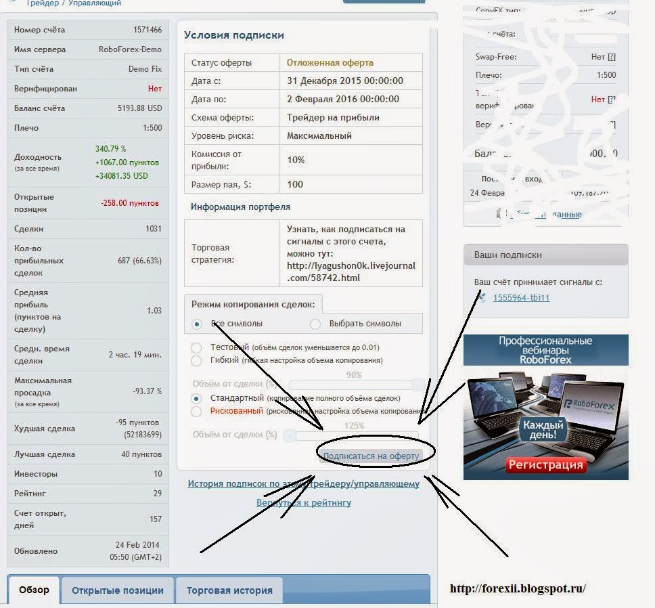Click the livejournal strategy URL text
Viewport: 655px width, 608px height.
click(x=351, y=272)
